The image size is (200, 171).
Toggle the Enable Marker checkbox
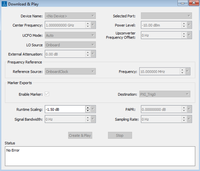click(x=47, y=94)
